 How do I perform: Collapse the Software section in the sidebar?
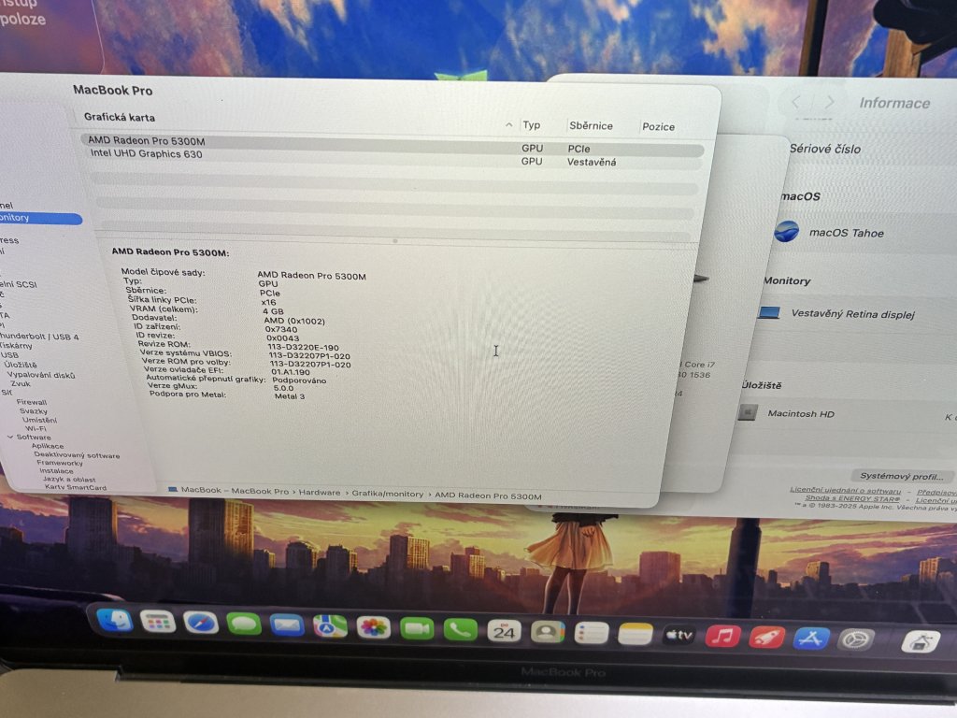click(10, 438)
